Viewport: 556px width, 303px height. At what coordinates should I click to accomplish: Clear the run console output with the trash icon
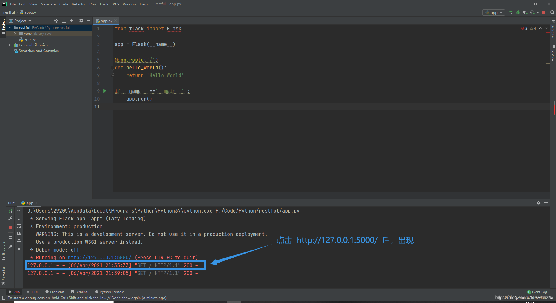19,248
